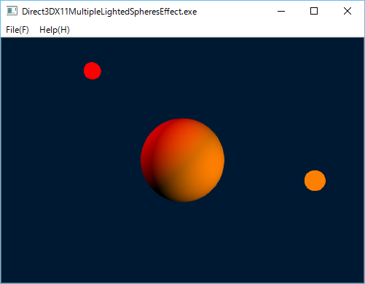
Task: Click the application icon in the title bar
Action: tap(12, 11)
